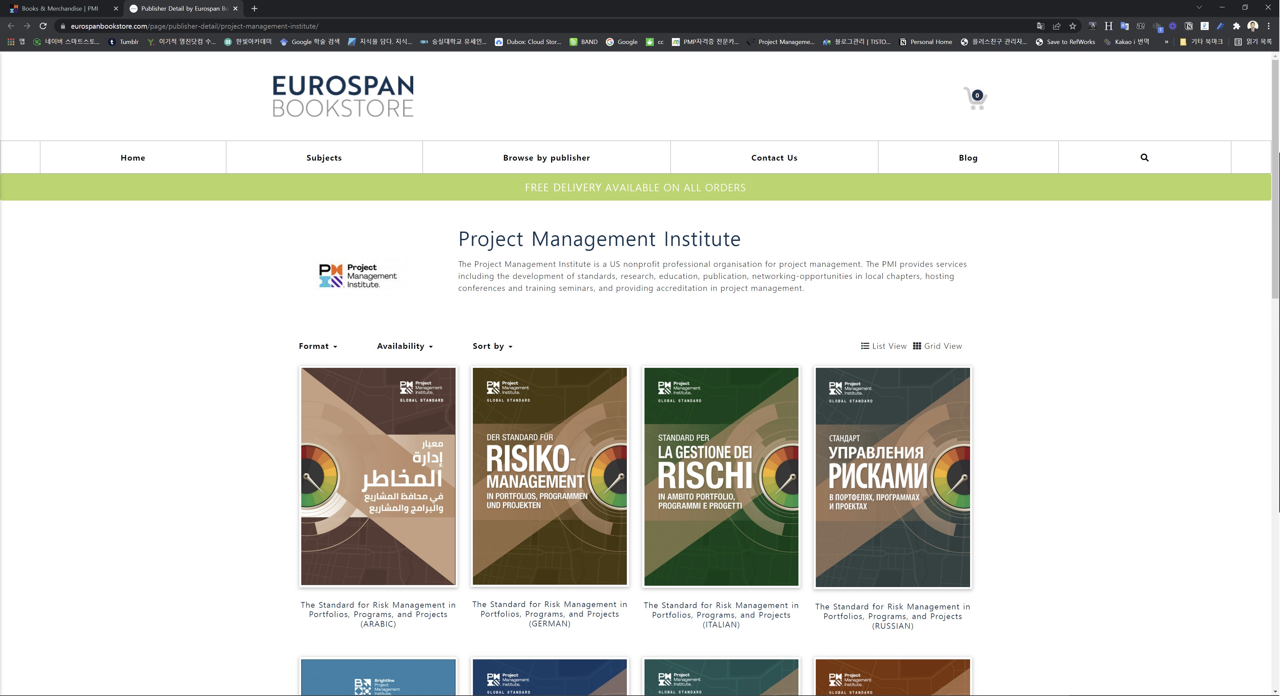1280x696 pixels.
Task: Switch to Grid View
Action: pos(937,346)
